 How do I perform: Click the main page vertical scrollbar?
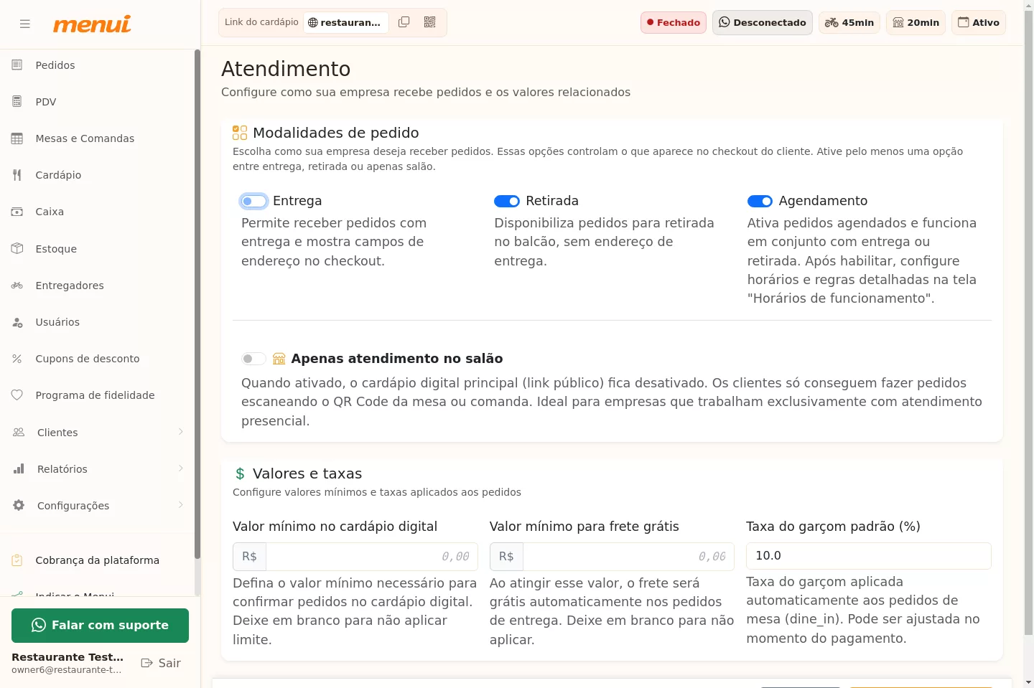click(x=1028, y=323)
